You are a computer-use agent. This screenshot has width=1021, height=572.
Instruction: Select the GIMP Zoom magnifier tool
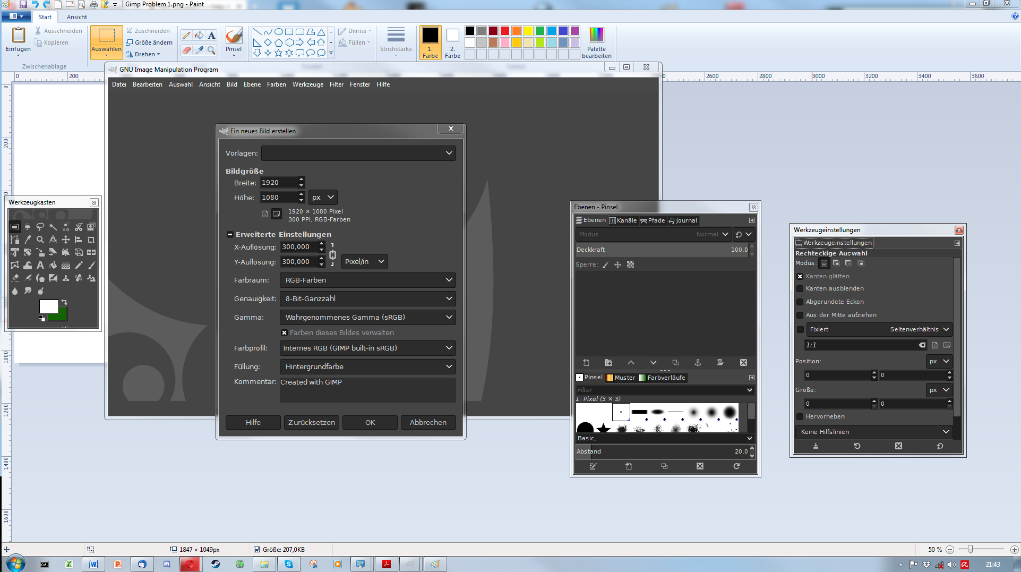click(40, 240)
